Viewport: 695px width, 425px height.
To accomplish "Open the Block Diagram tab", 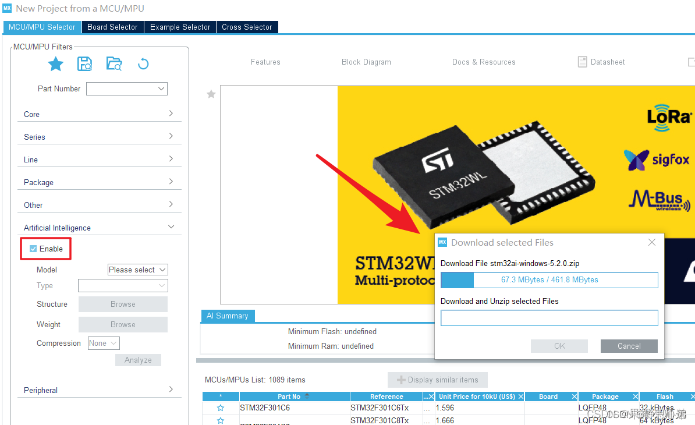I will click(x=366, y=62).
